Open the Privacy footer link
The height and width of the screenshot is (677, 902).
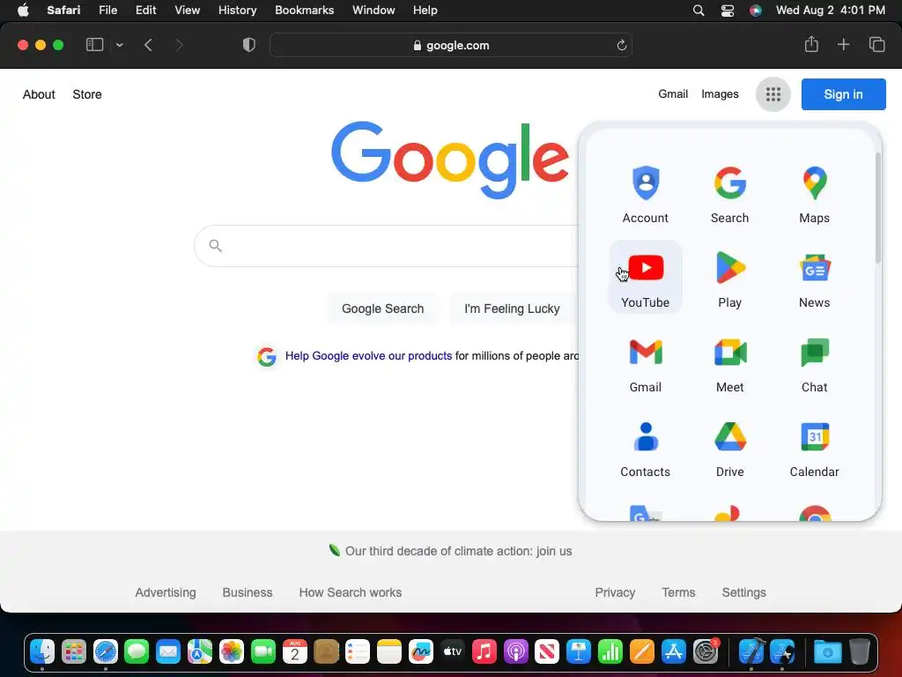[x=615, y=592]
